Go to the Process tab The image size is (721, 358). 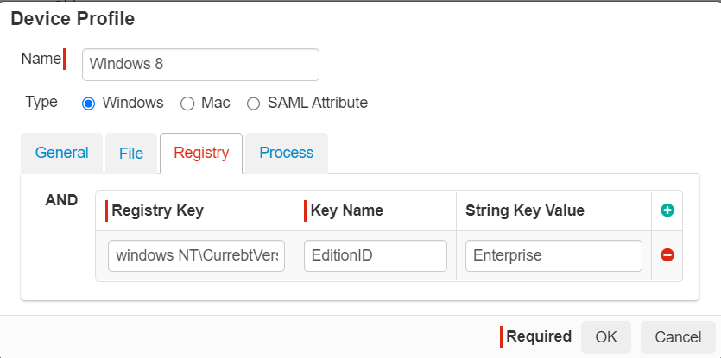point(287,153)
